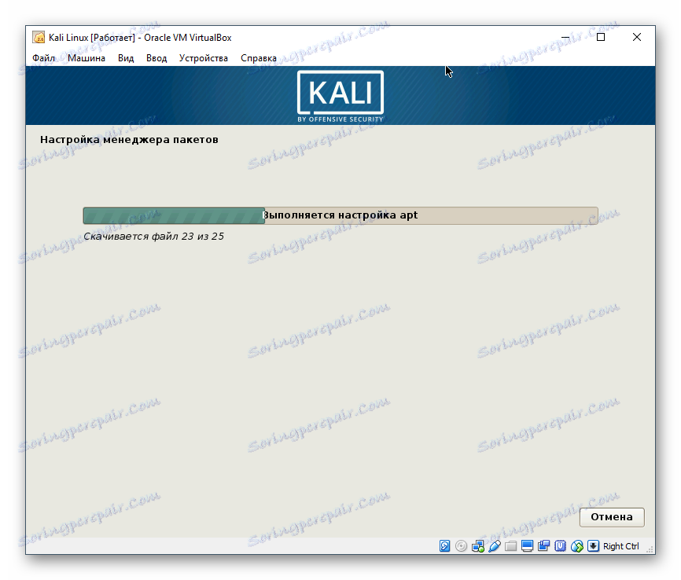Click the window resize grip corner
This screenshot has height=580, width=681.
pos(650,549)
